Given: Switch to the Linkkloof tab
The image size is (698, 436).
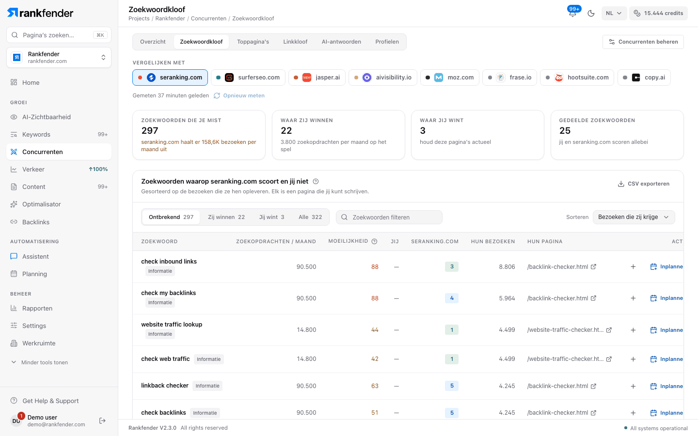Looking at the screenshot, I should [x=295, y=42].
